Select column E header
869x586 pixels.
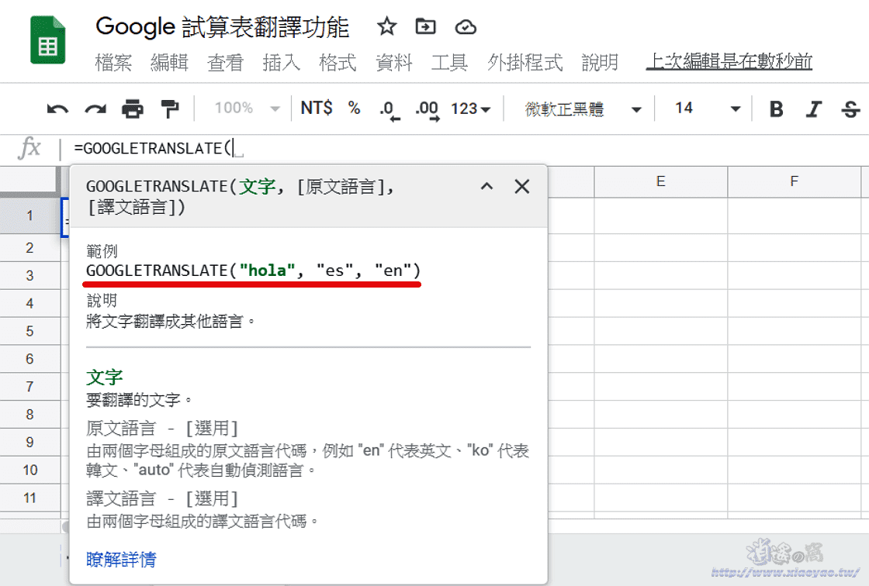click(x=660, y=181)
